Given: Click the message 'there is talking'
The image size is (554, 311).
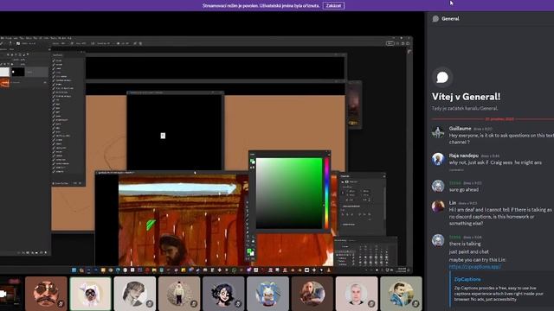Looking at the screenshot, I should tap(465, 244).
